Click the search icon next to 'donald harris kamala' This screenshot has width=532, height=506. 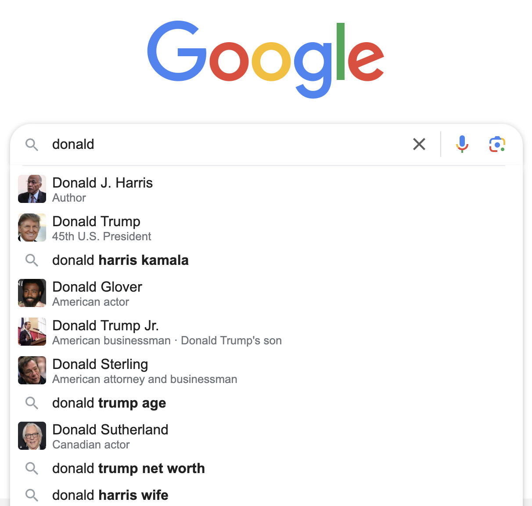(32, 260)
